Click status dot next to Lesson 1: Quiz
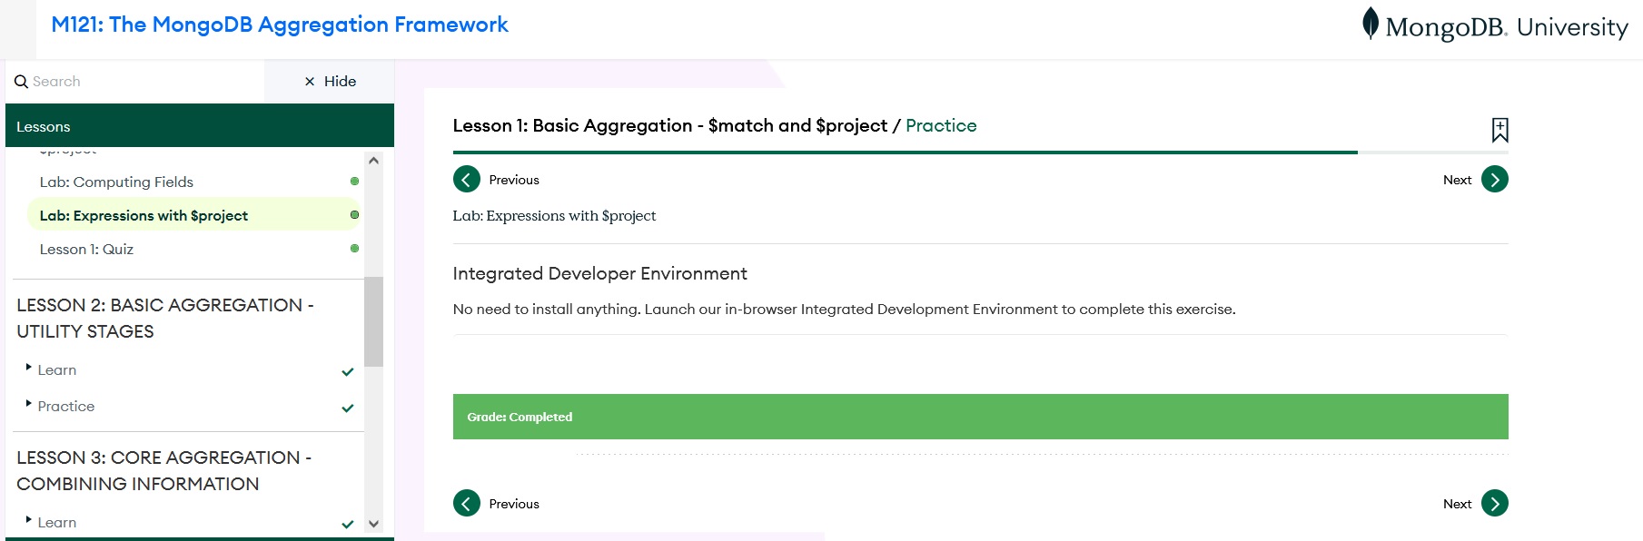Image resolution: width=1643 pixels, height=541 pixels. point(354,249)
